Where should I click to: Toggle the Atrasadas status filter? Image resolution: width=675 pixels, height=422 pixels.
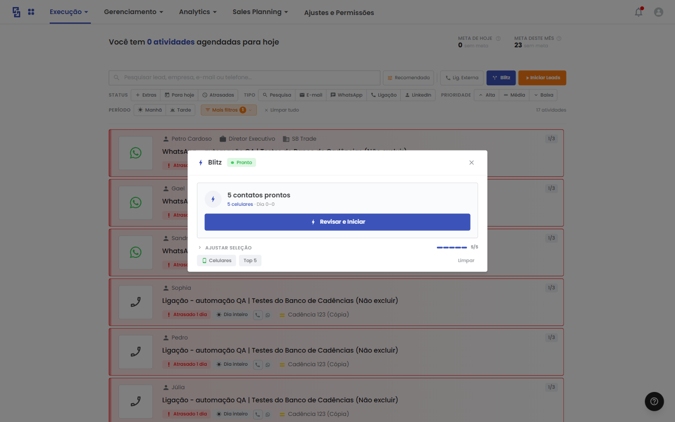(218, 95)
